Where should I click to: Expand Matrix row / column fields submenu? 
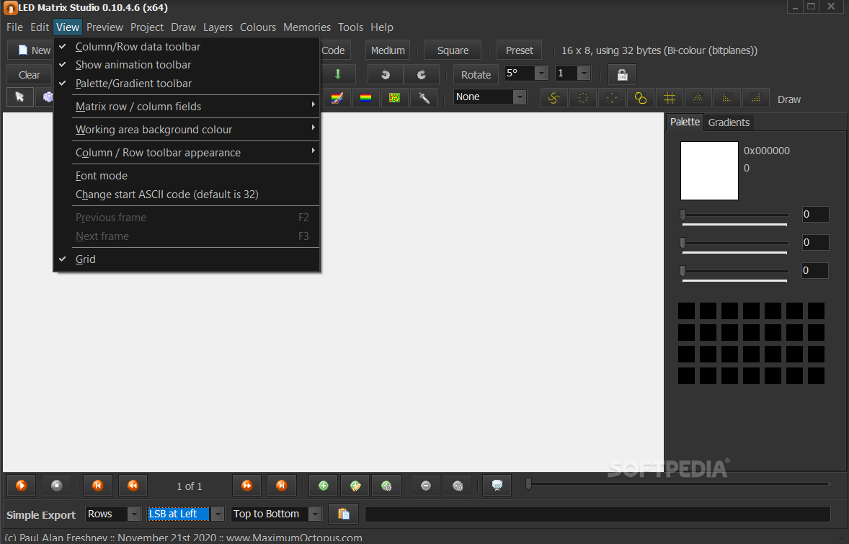[186, 107]
